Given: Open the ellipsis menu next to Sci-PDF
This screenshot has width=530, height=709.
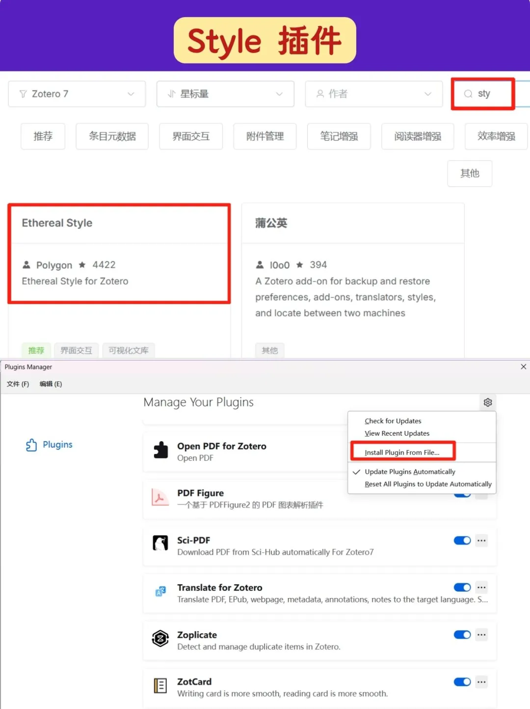Looking at the screenshot, I should [x=481, y=540].
